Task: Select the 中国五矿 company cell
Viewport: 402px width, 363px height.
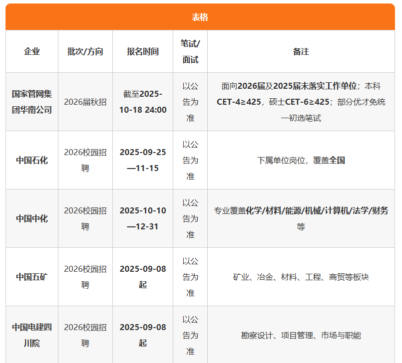Action: [32, 277]
